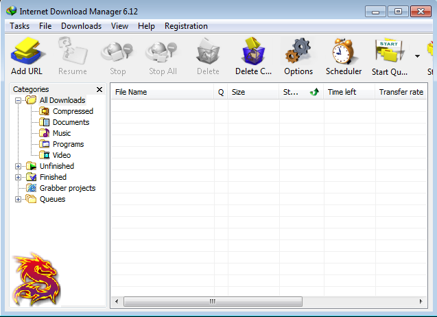Sort by the Status column header

pos(301,92)
